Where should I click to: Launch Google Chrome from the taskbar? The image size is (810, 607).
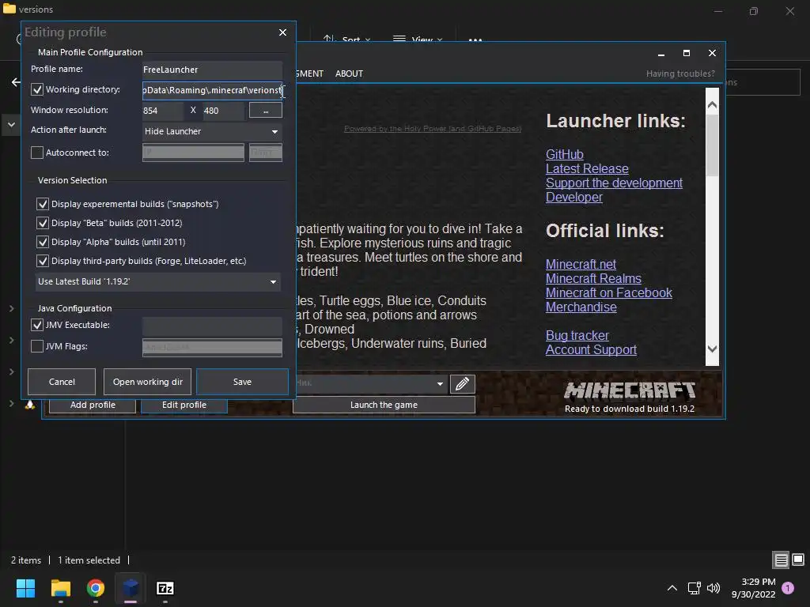96,588
